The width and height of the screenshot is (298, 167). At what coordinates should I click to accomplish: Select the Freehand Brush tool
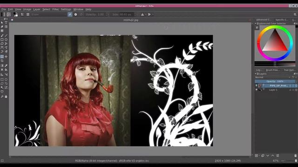(x=2, y=35)
